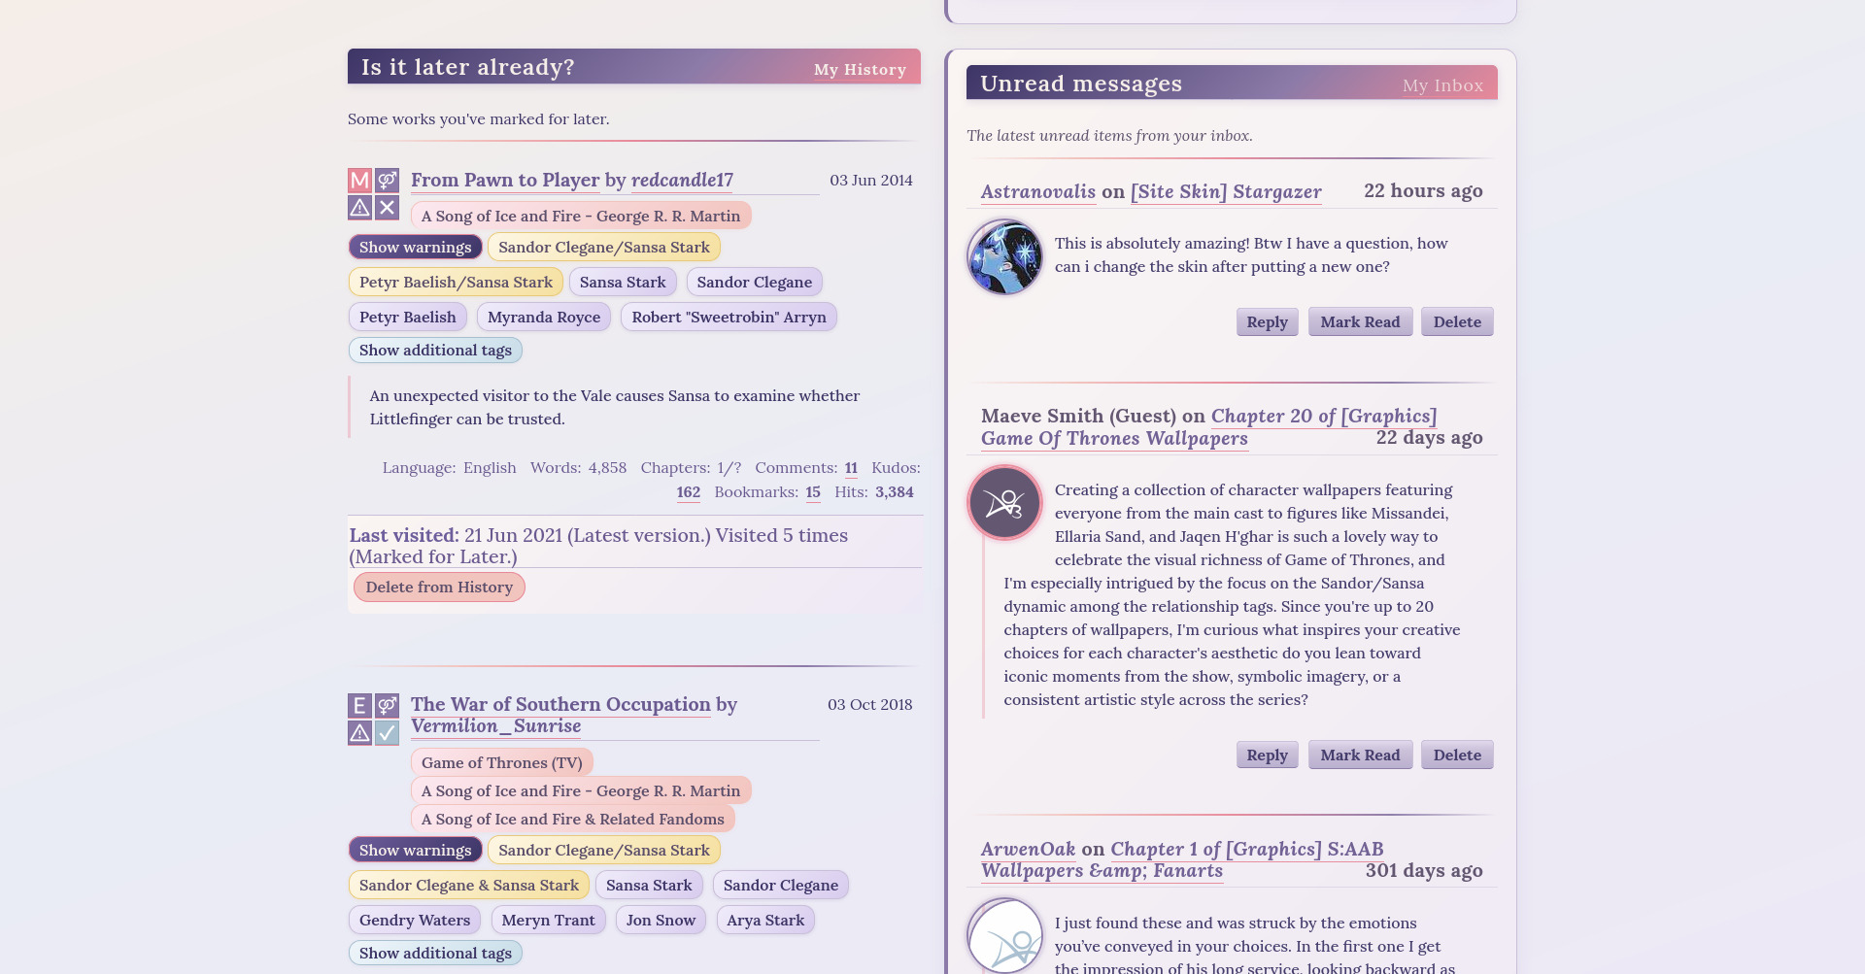Show additional tags for War of Southern Occupation
This screenshot has width=1865, height=974.
coord(435,953)
